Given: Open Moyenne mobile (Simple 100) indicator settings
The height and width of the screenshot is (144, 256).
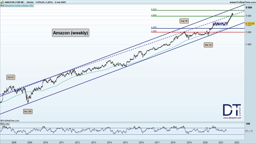Looking at the screenshot, I should [19, 5].
